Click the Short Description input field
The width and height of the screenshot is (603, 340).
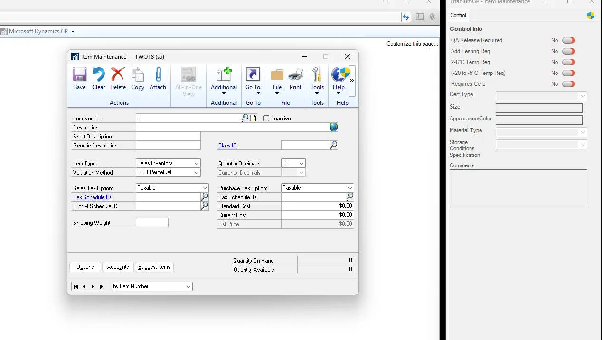point(169,136)
